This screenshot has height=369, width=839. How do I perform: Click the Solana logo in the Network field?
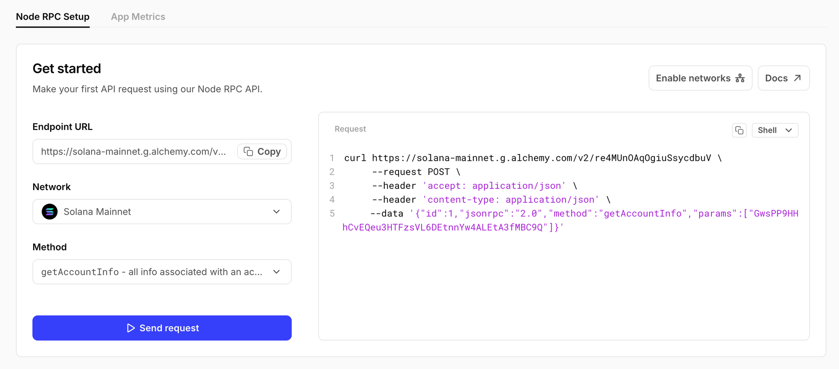tap(50, 212)
